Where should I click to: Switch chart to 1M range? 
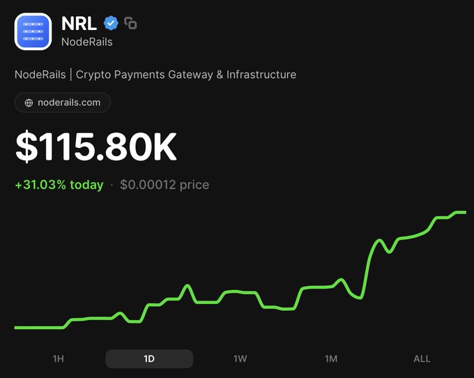331,358
